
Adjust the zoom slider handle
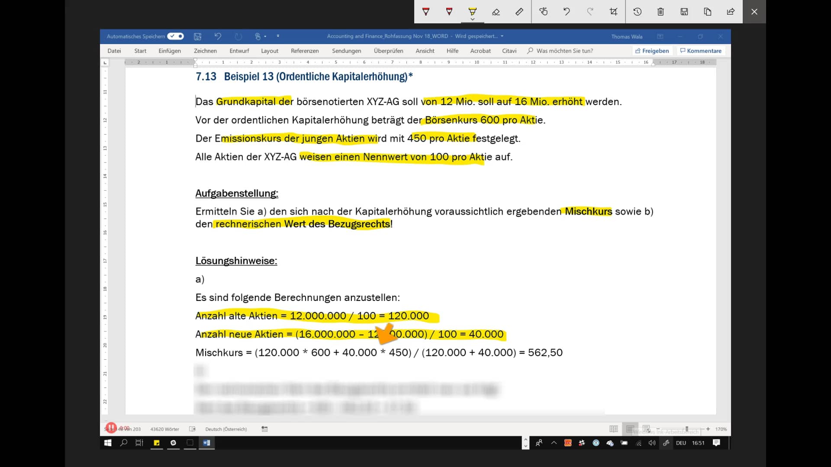687,429
